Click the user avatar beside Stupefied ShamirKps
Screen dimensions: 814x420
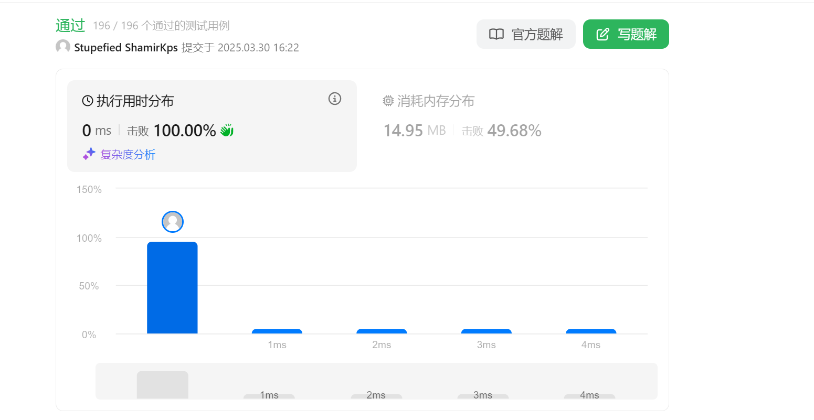63,47
